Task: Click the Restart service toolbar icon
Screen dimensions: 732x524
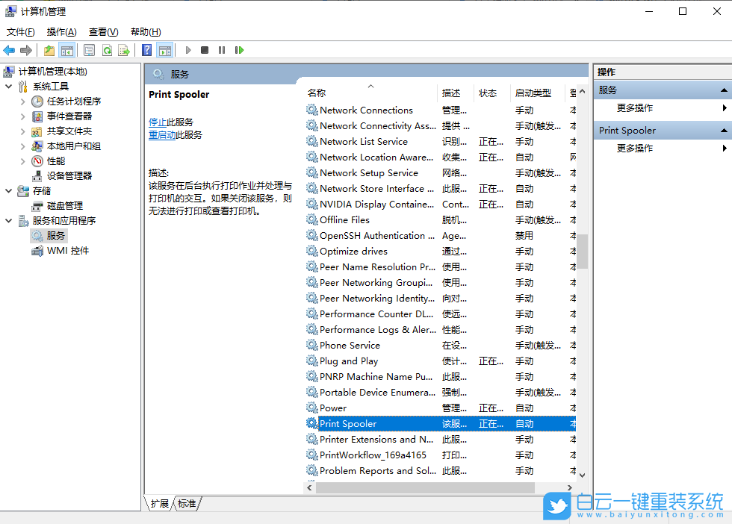Action: [239, 50]
